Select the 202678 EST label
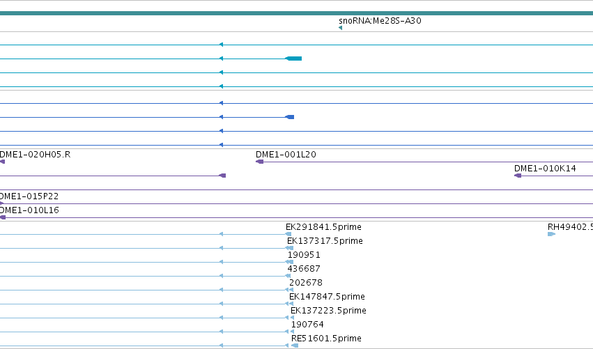 coord(306,283)
